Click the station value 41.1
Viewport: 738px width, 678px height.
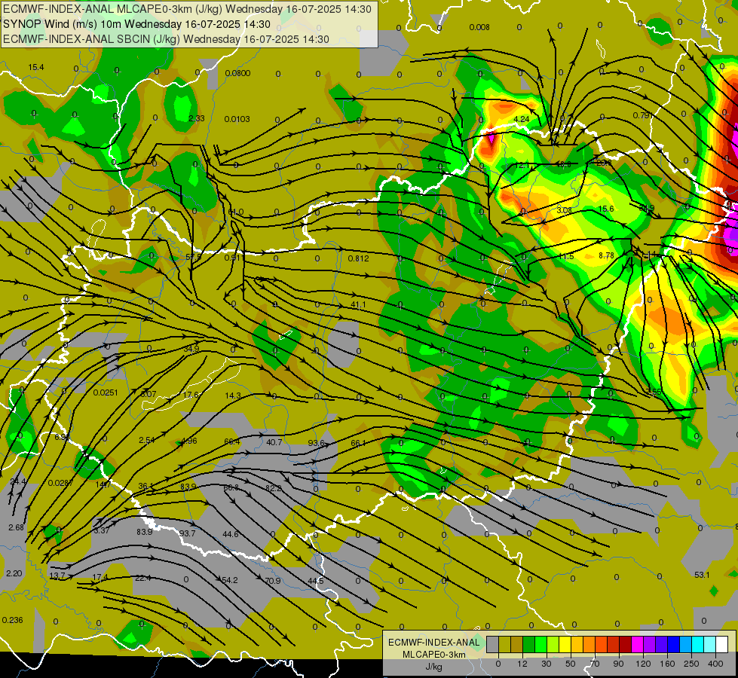coord(358,304)
